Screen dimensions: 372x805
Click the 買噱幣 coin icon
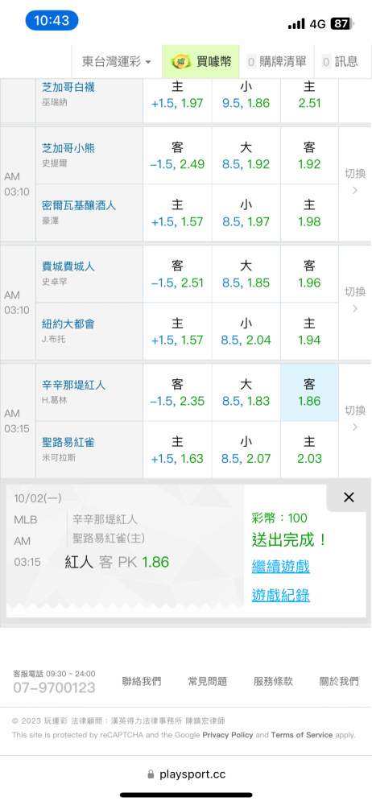(x=181, y=62)
